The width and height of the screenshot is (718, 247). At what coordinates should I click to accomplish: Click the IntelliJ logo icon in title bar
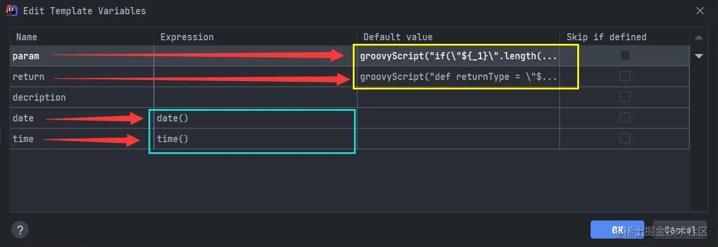tap(11, 11)
